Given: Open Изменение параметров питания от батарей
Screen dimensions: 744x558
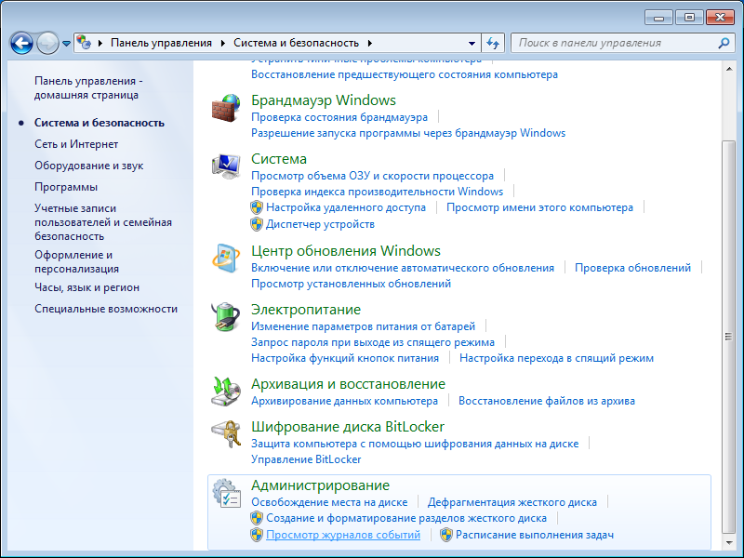Looking at the screenshot, I should [363, 326].
